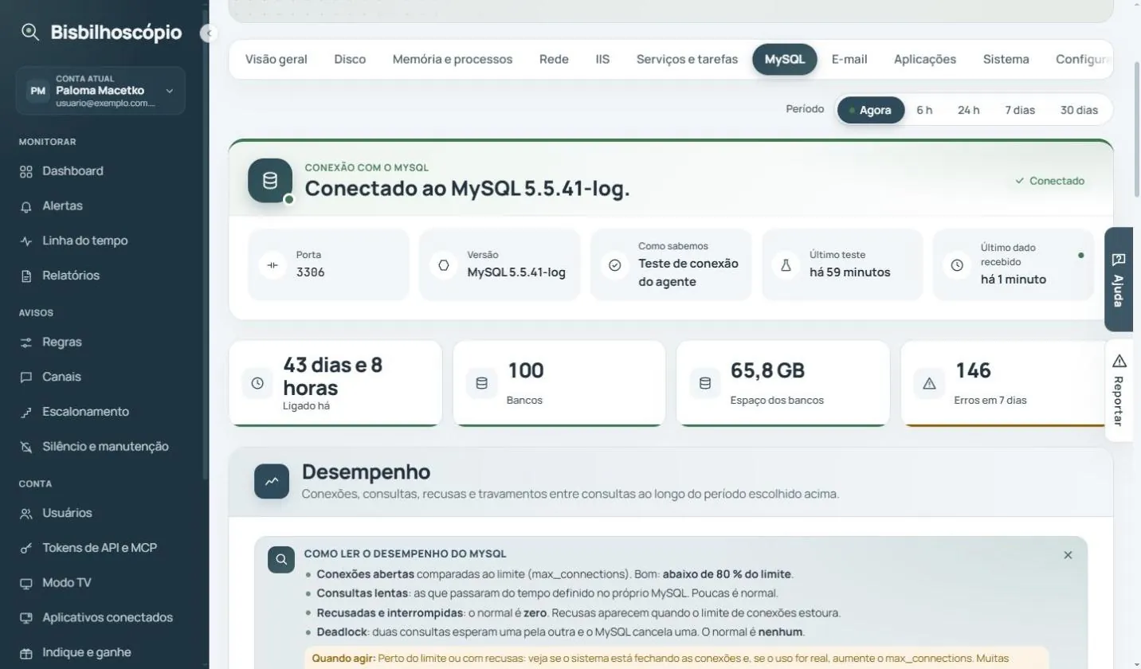The height and width of the screenshot is (669, 1141).
Task: Click the MySQL database connection icon
Action: [x=270, y=181]
